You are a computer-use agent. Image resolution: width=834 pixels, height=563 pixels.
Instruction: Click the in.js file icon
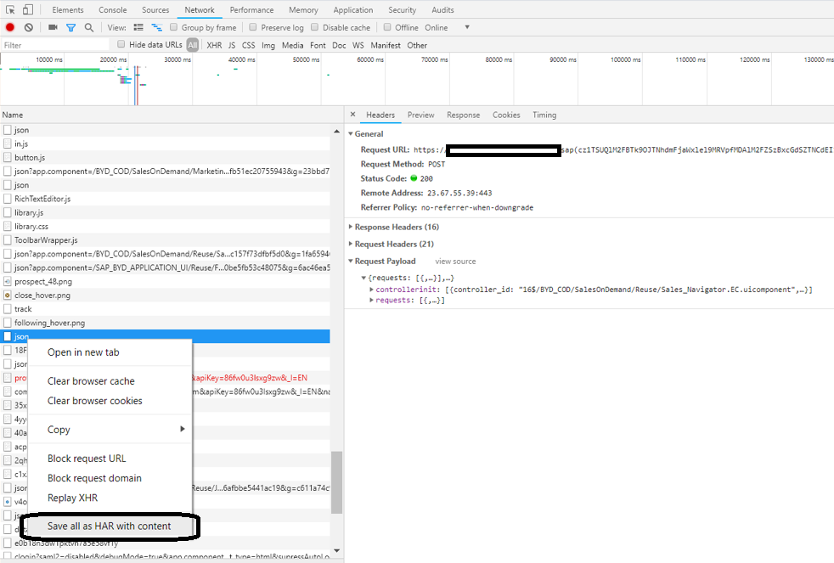[x=8, y=144]
